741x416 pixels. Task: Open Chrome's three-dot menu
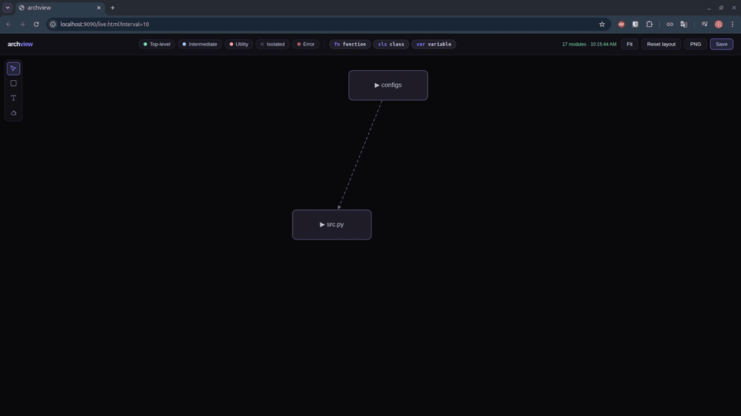point(733,24)
